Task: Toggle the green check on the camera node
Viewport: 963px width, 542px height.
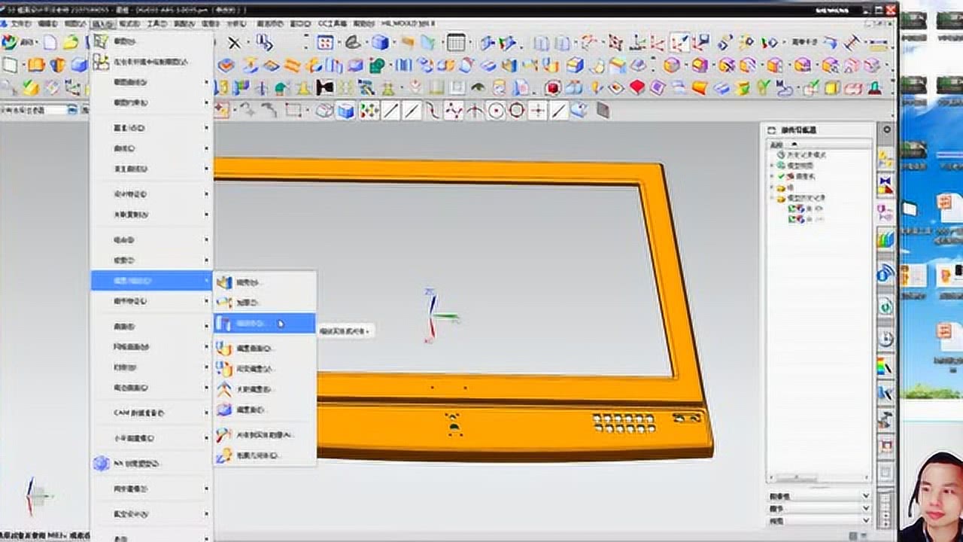Action: [781, 176]
